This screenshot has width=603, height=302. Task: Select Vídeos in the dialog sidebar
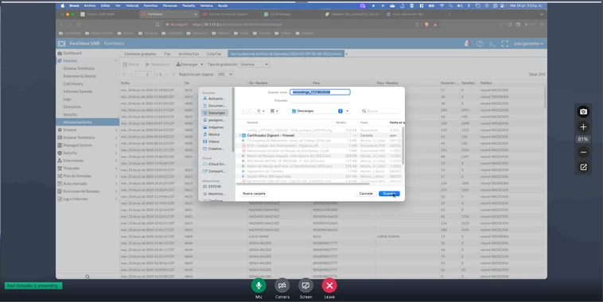coord(215,141)
